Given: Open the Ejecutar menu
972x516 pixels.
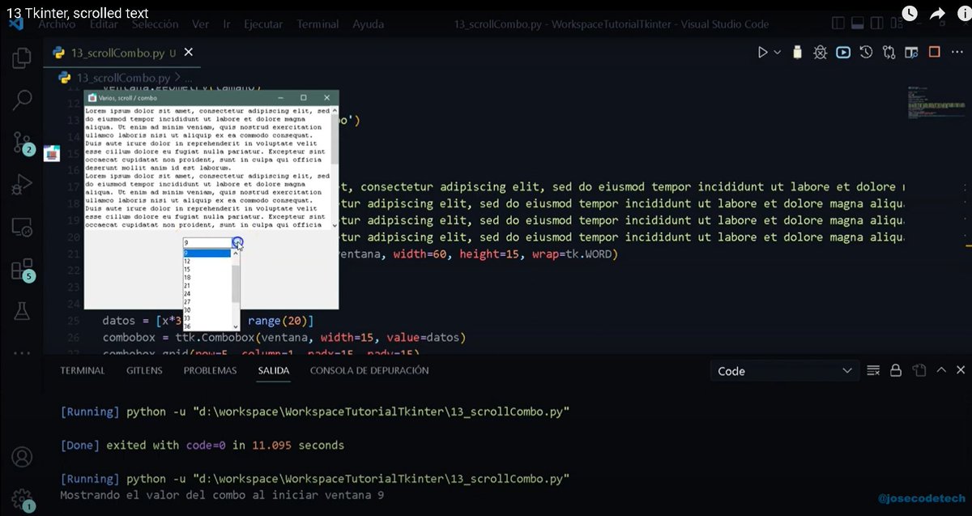Looking at the screenshot, I should tap(265, 24).
